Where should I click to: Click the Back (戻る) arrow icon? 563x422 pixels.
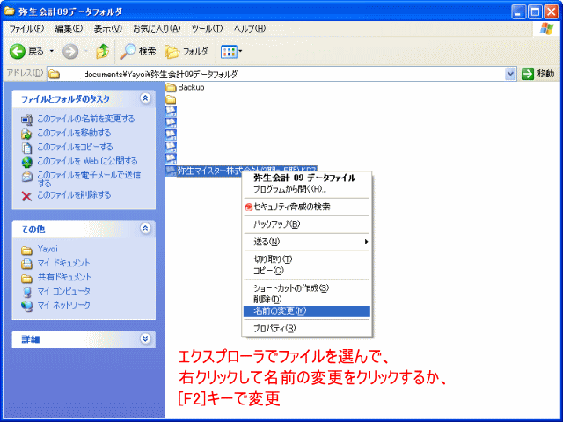[x=18, y=52]
